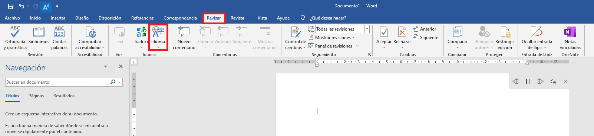
Task: Undo the last action in Quick Access toolbar
Action: point(22,6)
